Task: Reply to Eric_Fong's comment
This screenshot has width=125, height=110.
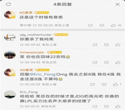Action: (x=106, y=106)
